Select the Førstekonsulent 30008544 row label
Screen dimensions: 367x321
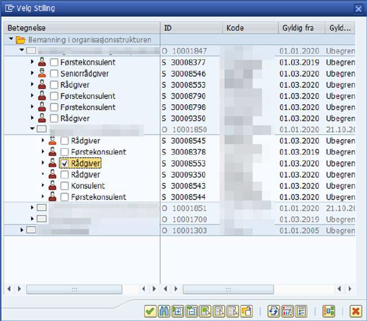tap(98, 197)
